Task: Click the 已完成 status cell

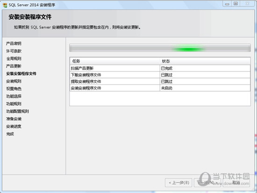Action: (x=205, y=68)
